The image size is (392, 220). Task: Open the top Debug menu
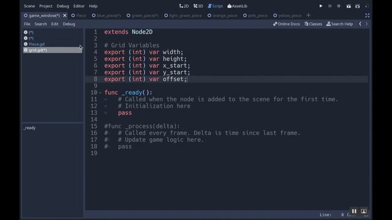click(62, 6)
